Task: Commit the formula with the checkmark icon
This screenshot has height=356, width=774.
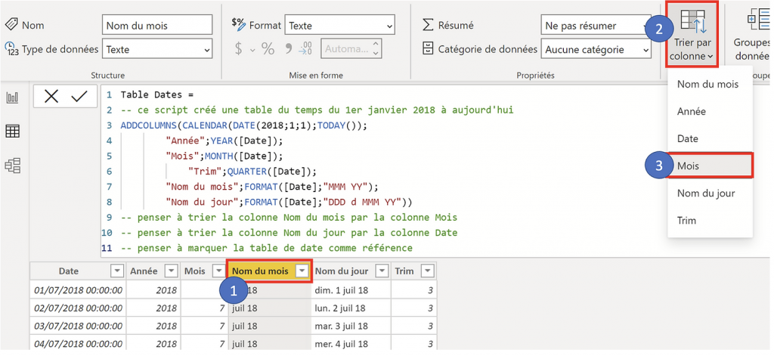Action: [79, 97]
